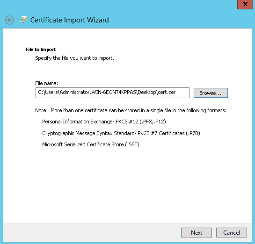Click the Certificate Import Wizard certificate icon

tap(23, 20)
